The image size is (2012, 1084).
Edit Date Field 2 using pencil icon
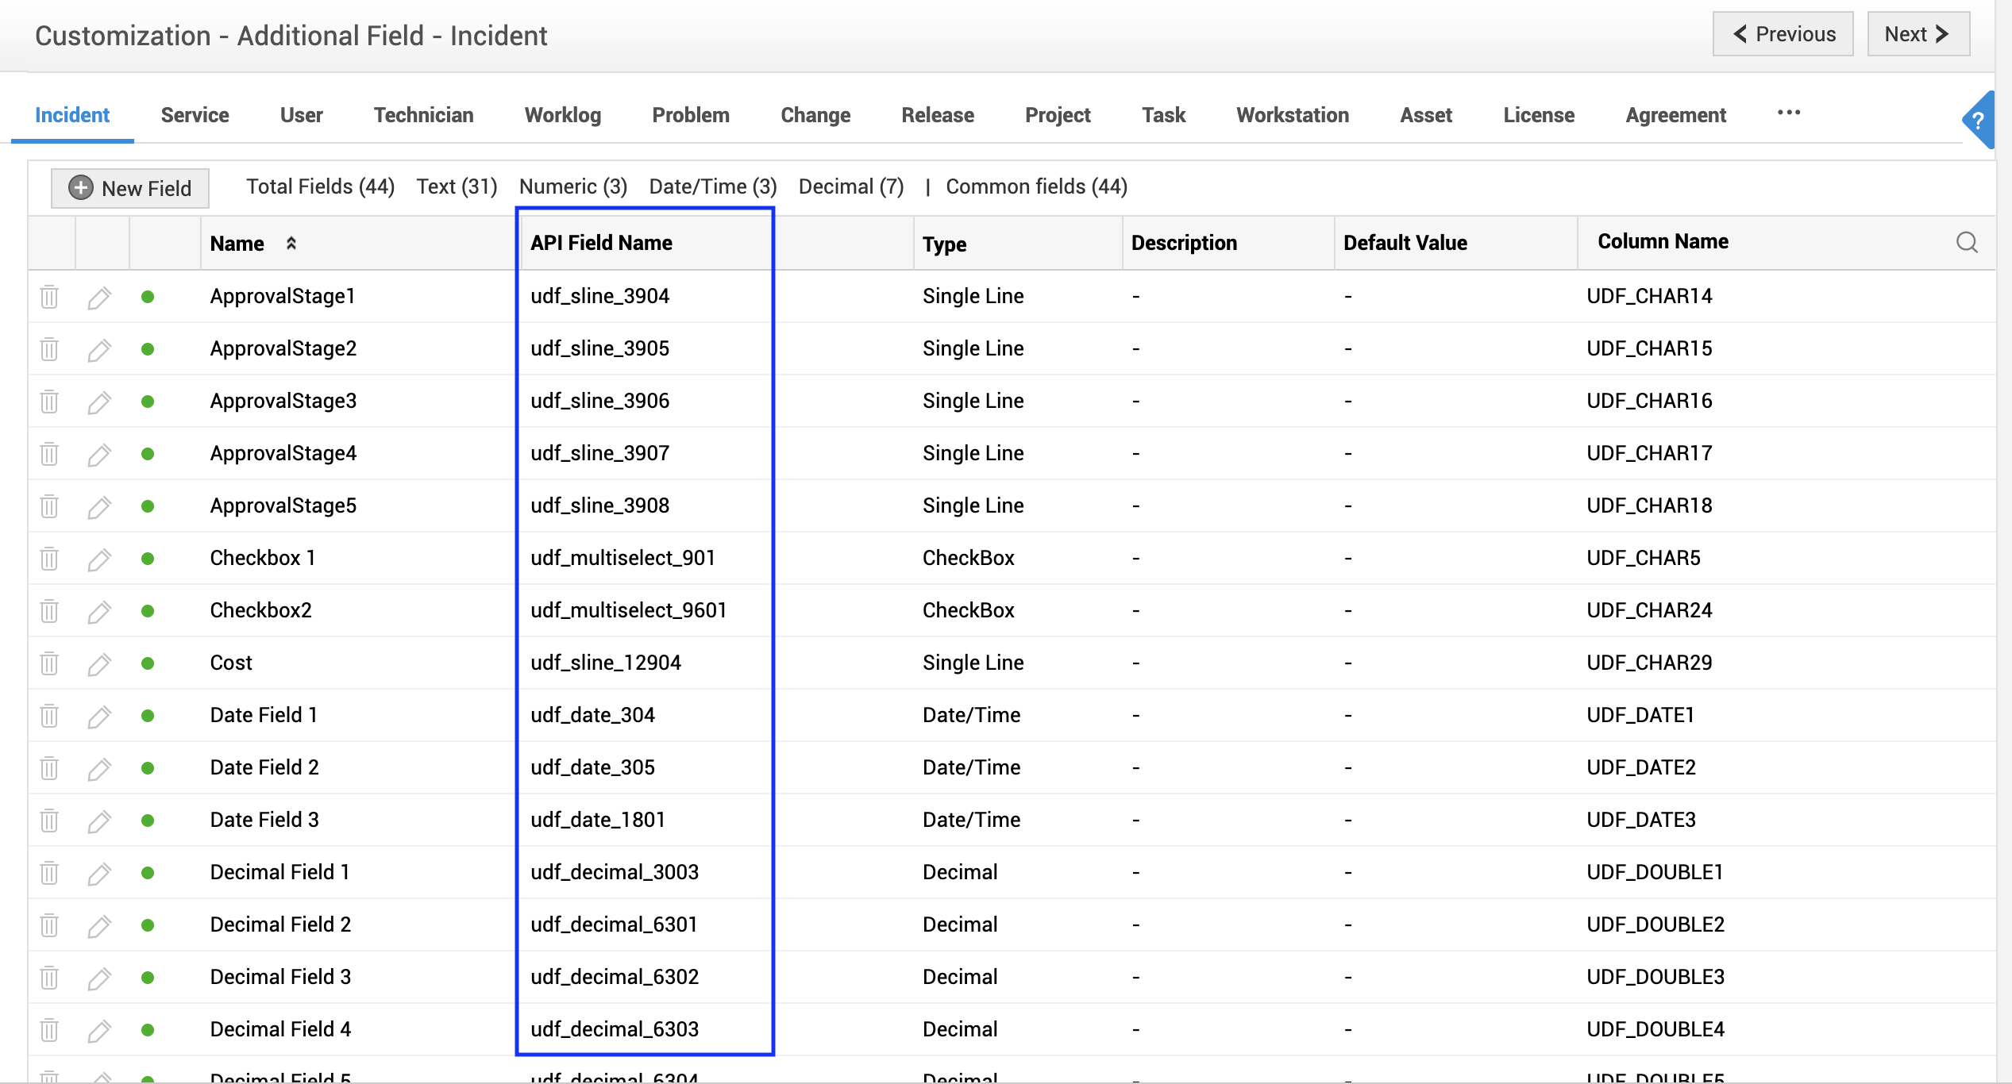99,768
